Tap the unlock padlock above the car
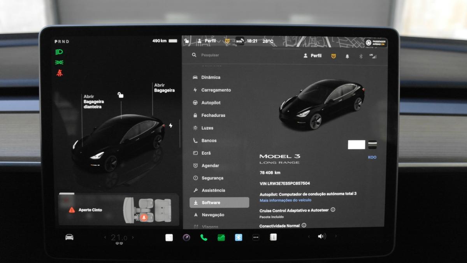 tap(121, 95)
